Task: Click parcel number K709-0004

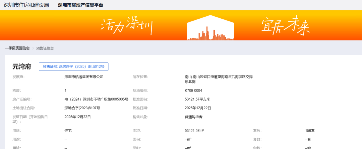Action: click(x=193, y=91)
